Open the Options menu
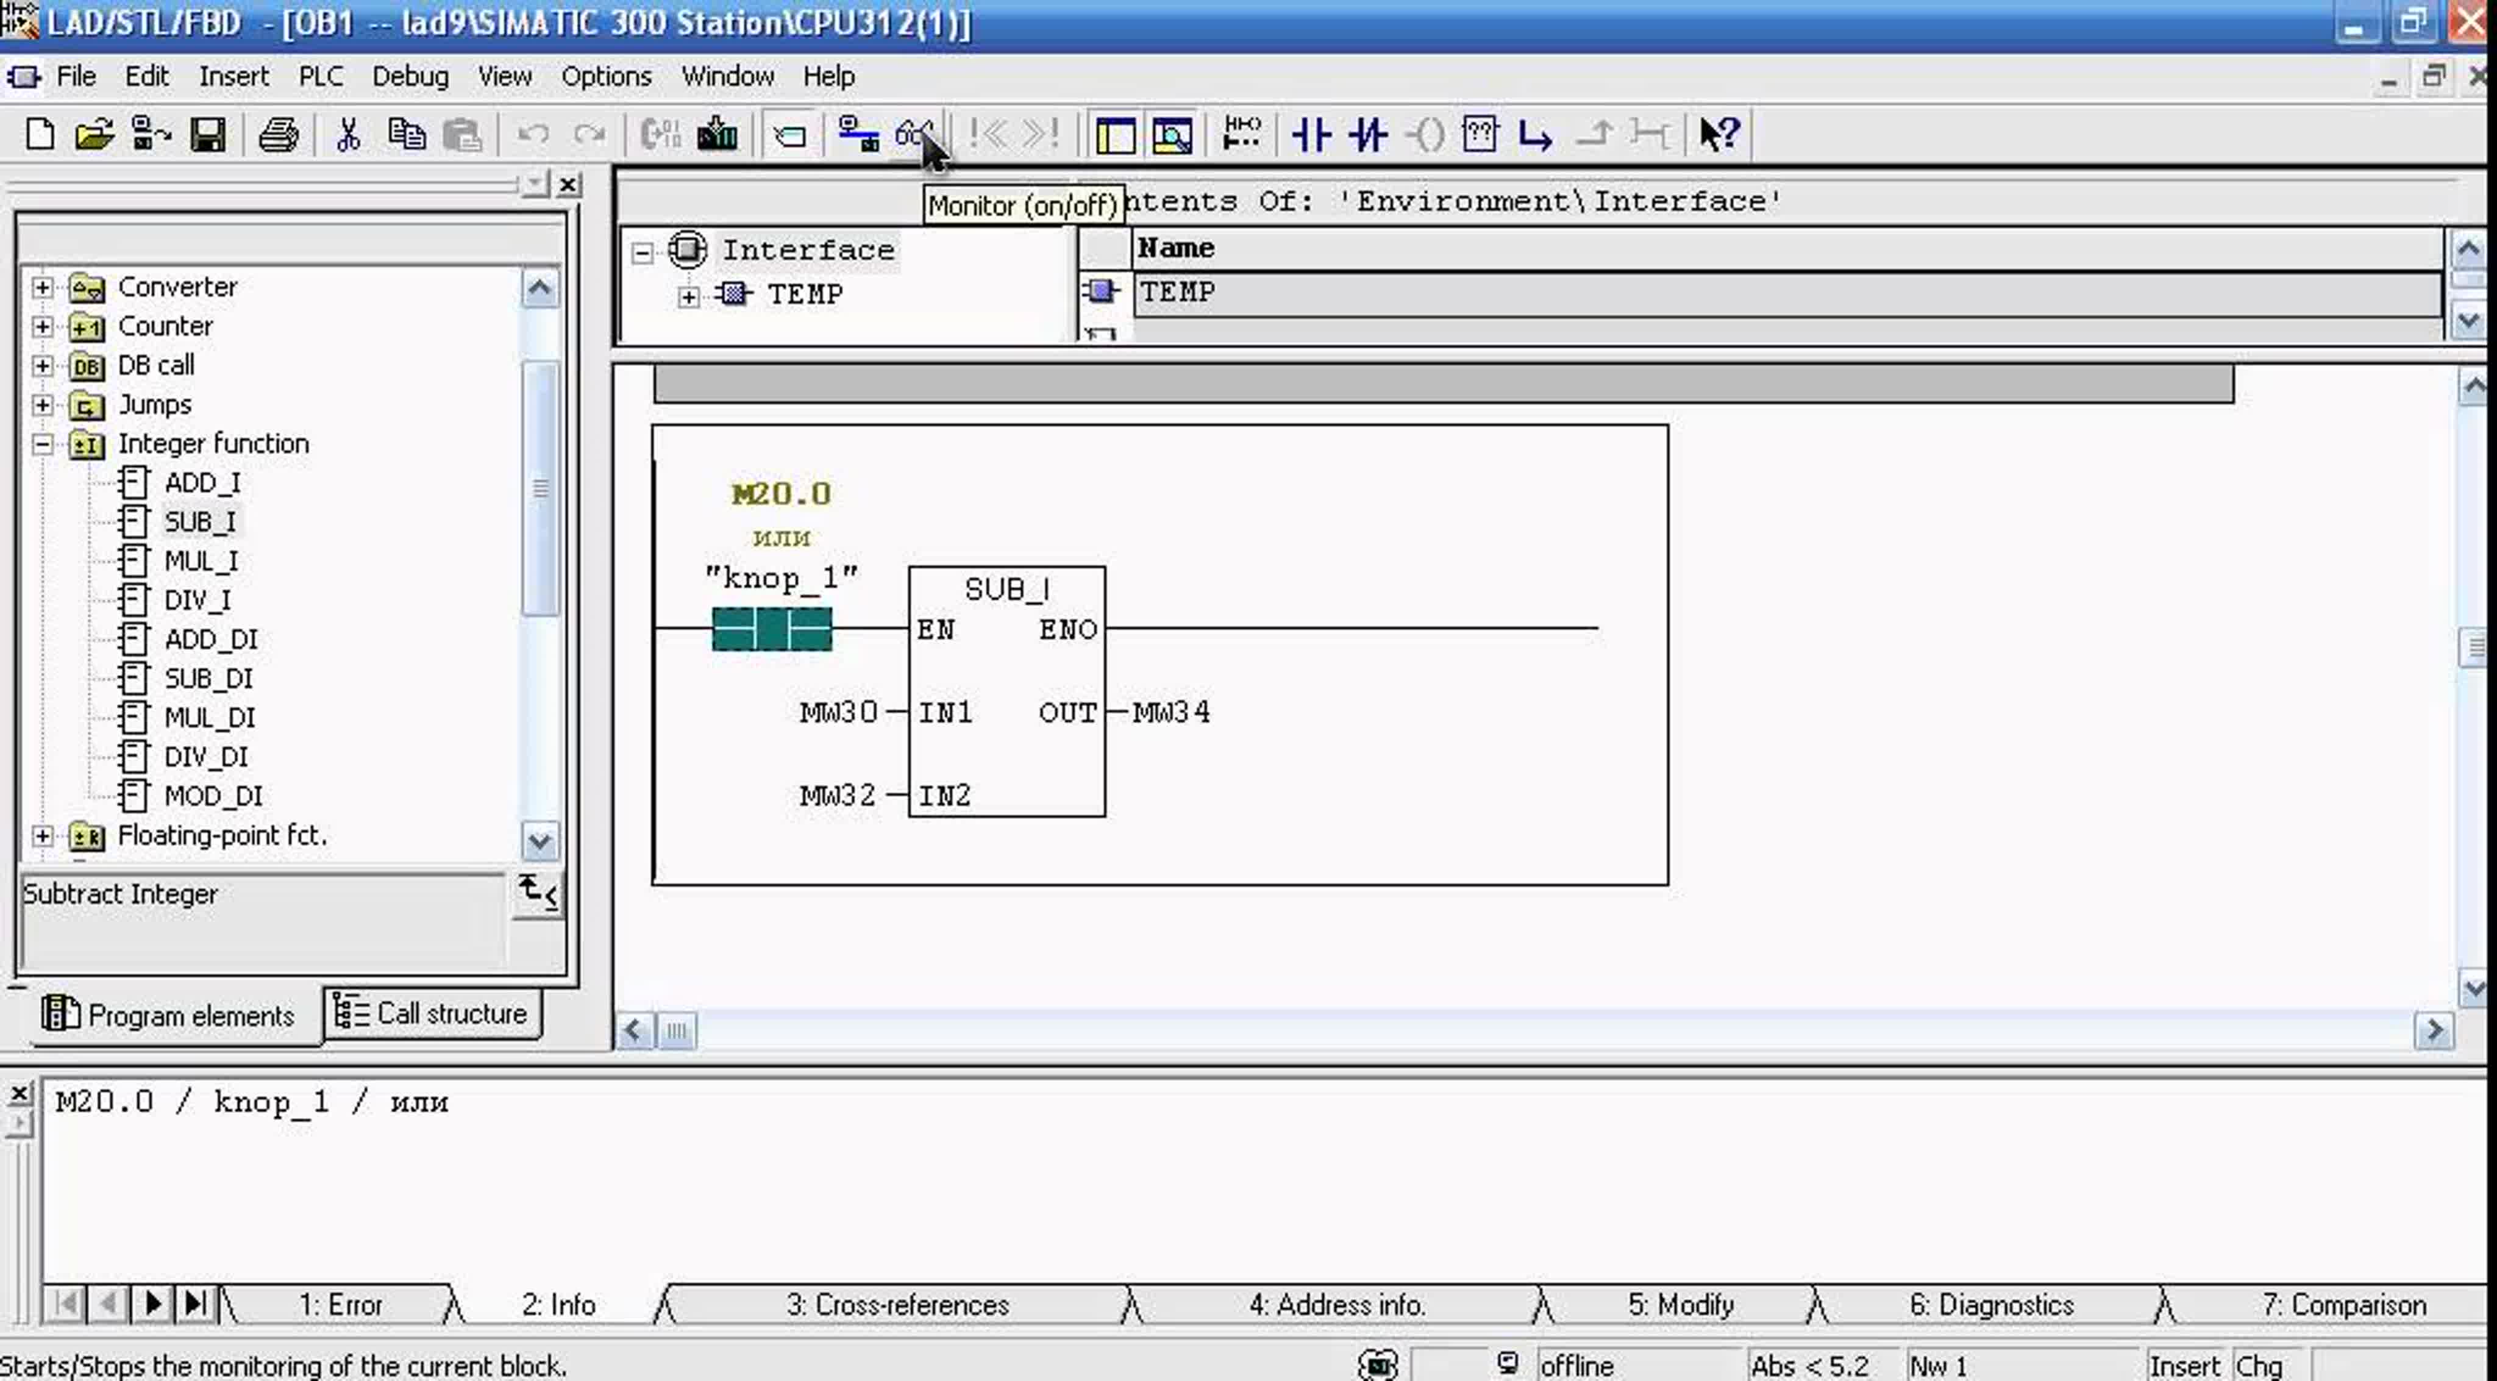Image resolution: width=2497 pixels, height=1381 pixels. coord(606,76)
